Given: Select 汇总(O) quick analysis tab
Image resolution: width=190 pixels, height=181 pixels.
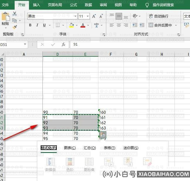Looking at the screenshot, I should (90, 148).
